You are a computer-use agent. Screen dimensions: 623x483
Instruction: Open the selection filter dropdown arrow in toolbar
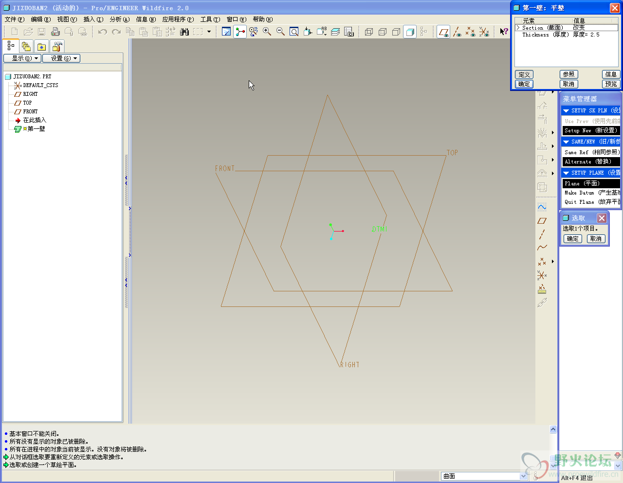pos(209,32)
